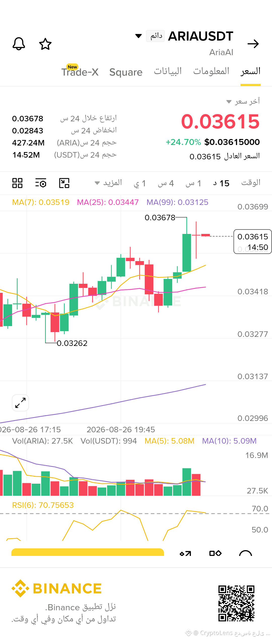Expand chart to fullscreen
The width and height of the screenshot is (272, 639).
[20, 403]
